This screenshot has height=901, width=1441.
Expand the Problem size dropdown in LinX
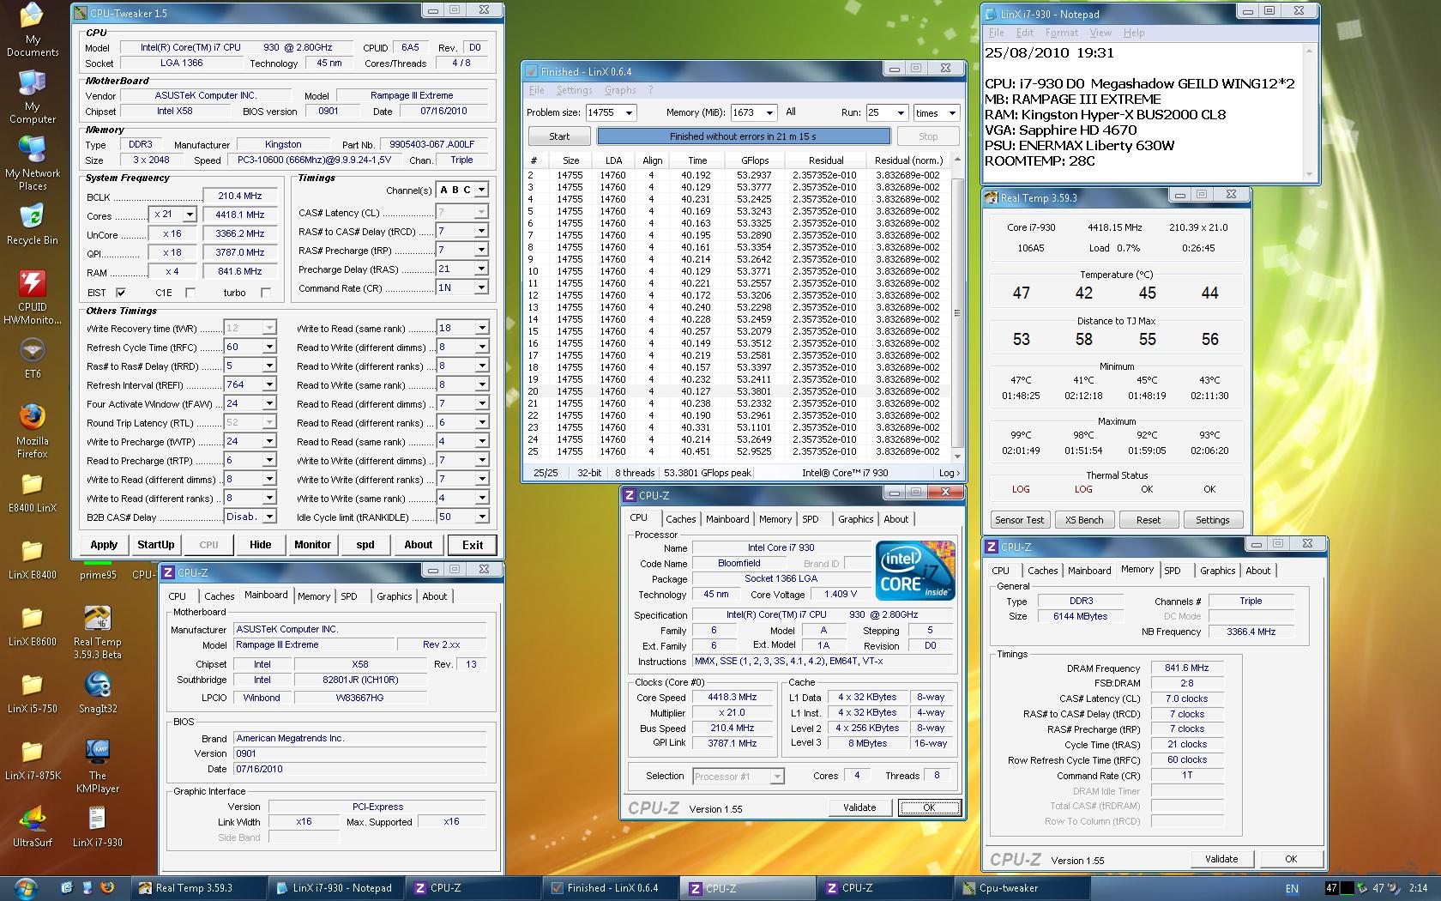tap(629, 113)
